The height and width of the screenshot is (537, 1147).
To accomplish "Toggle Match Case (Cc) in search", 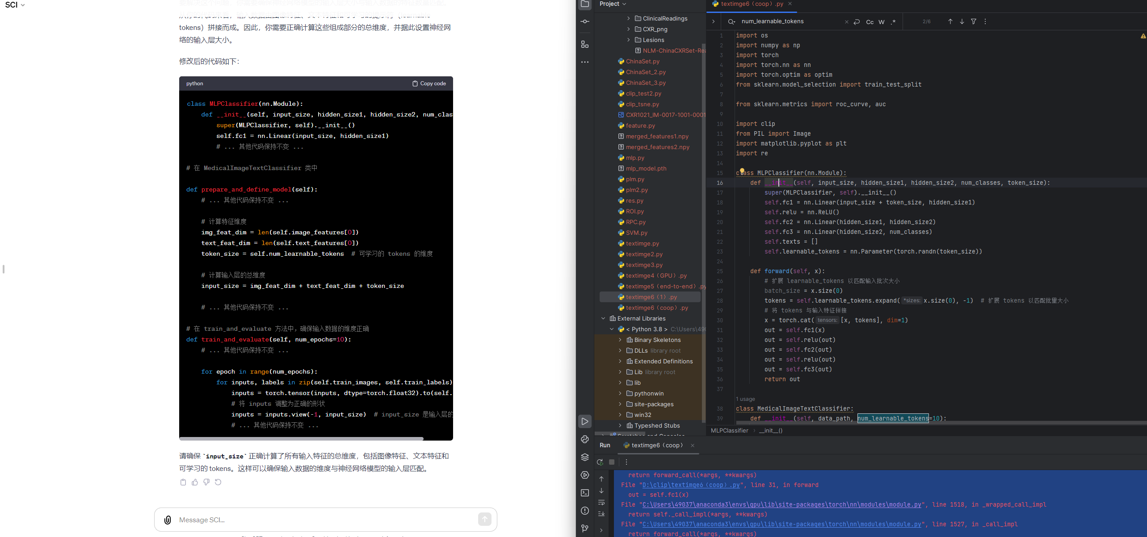I will 870,22.
